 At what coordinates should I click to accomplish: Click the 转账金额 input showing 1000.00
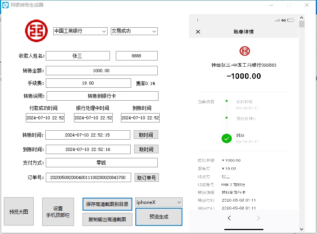102,70
